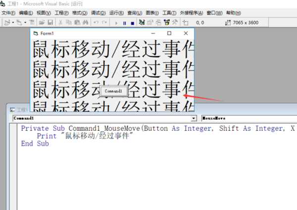Click the Form1 title bar icon
Viewport: 297px width, 210px height.
click(x=36, y=34)
